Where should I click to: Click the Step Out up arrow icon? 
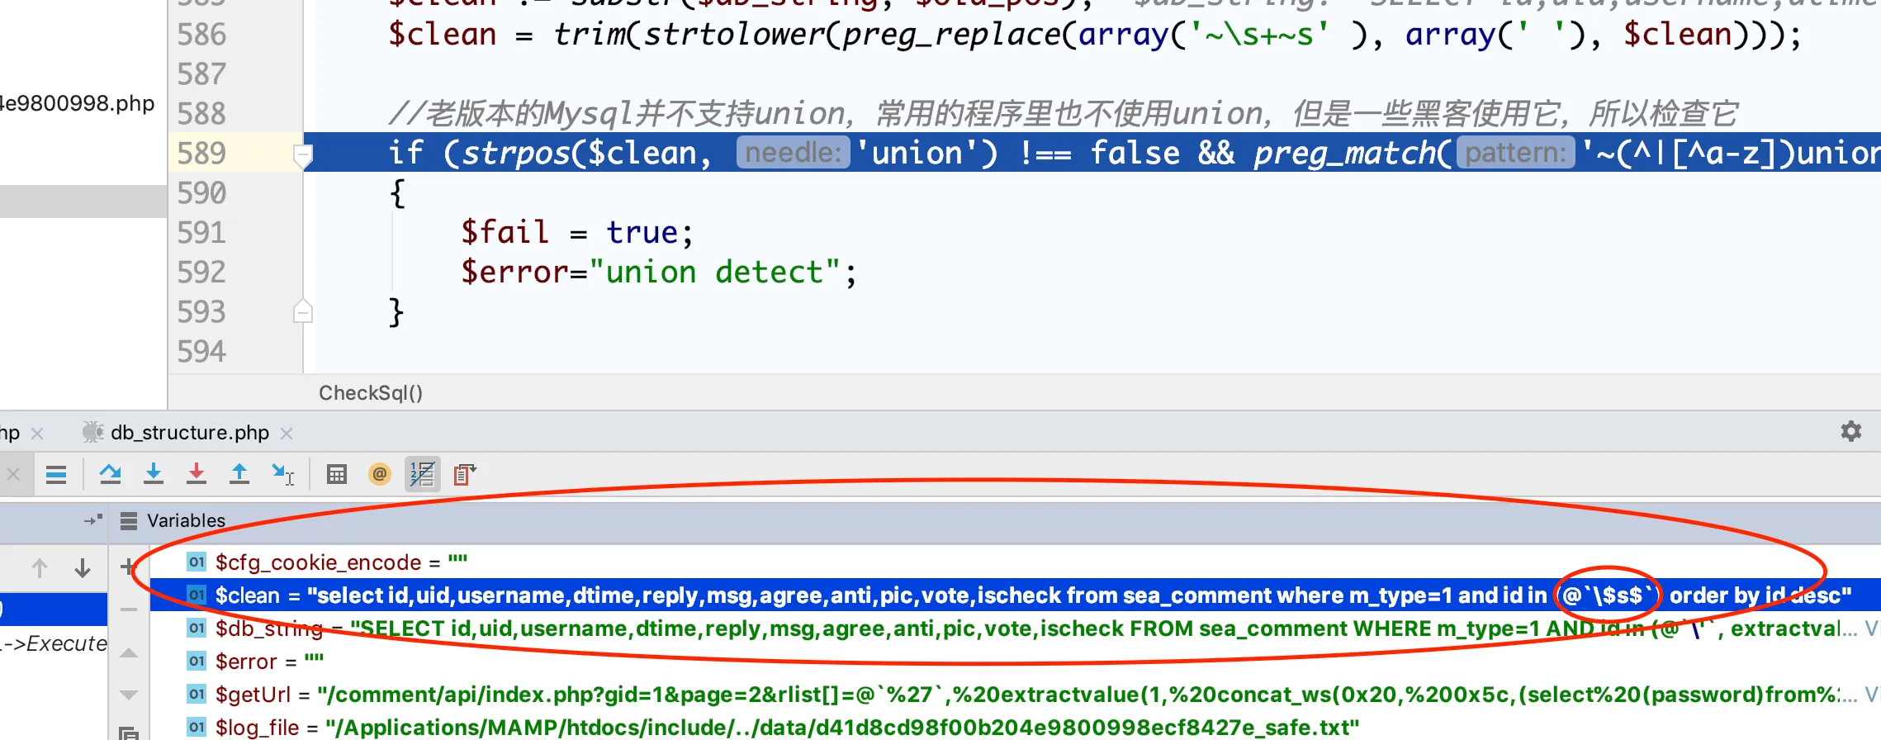point(239,474)
